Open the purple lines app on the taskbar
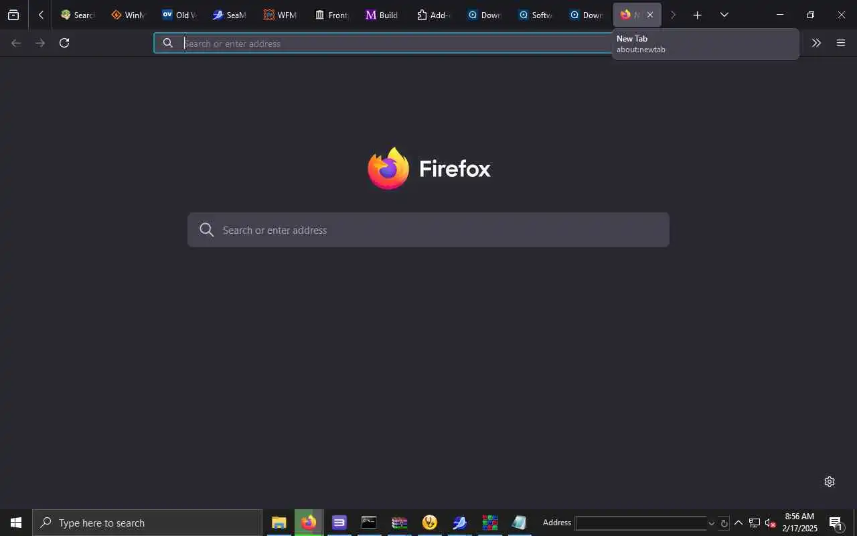The height and width of the screenshot is (536, 857). 339,523
